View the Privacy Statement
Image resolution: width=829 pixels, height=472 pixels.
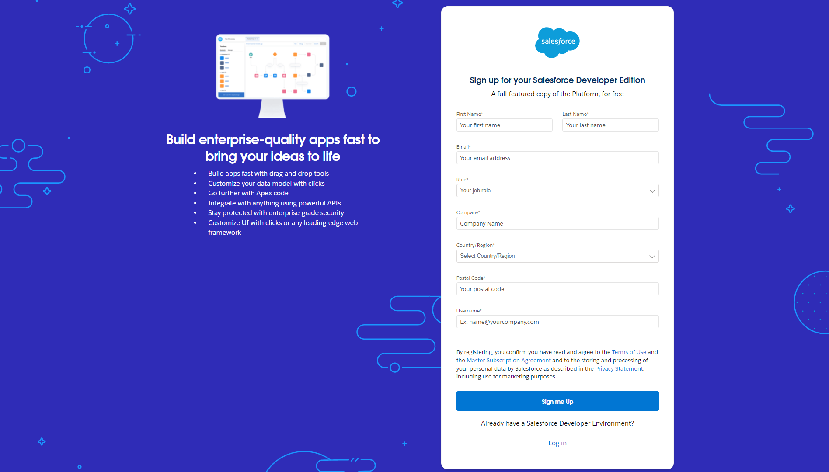[618, 368]
